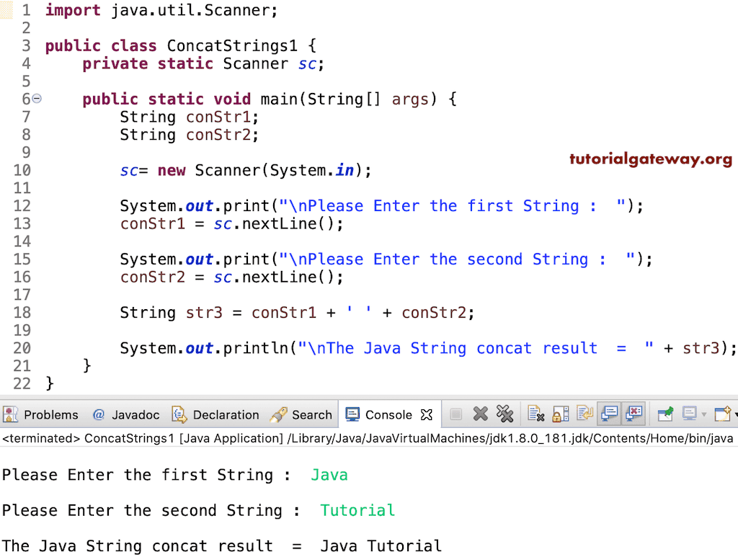Click the Remove Launch icon
The image size is (738, 557).
coord(481,414)
